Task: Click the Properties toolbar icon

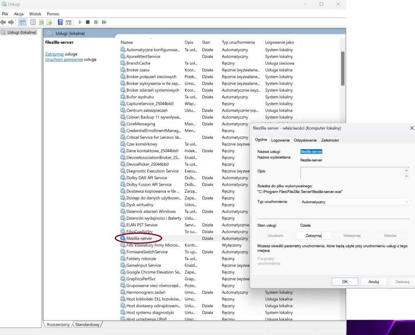Action: (x=33, y=22)
